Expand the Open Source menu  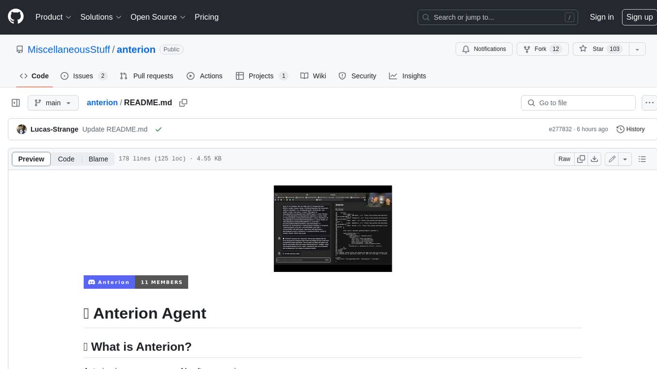(158, 17)
